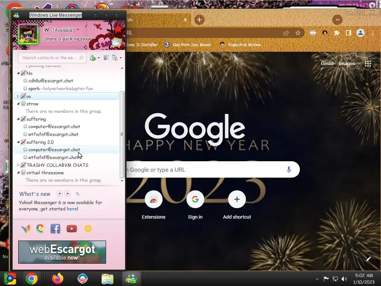Open Chrome tab search chevron
The width and height of the screenshot is (381, 286).
337,20
